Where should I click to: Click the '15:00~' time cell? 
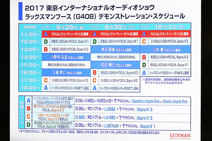pos(30,65)
